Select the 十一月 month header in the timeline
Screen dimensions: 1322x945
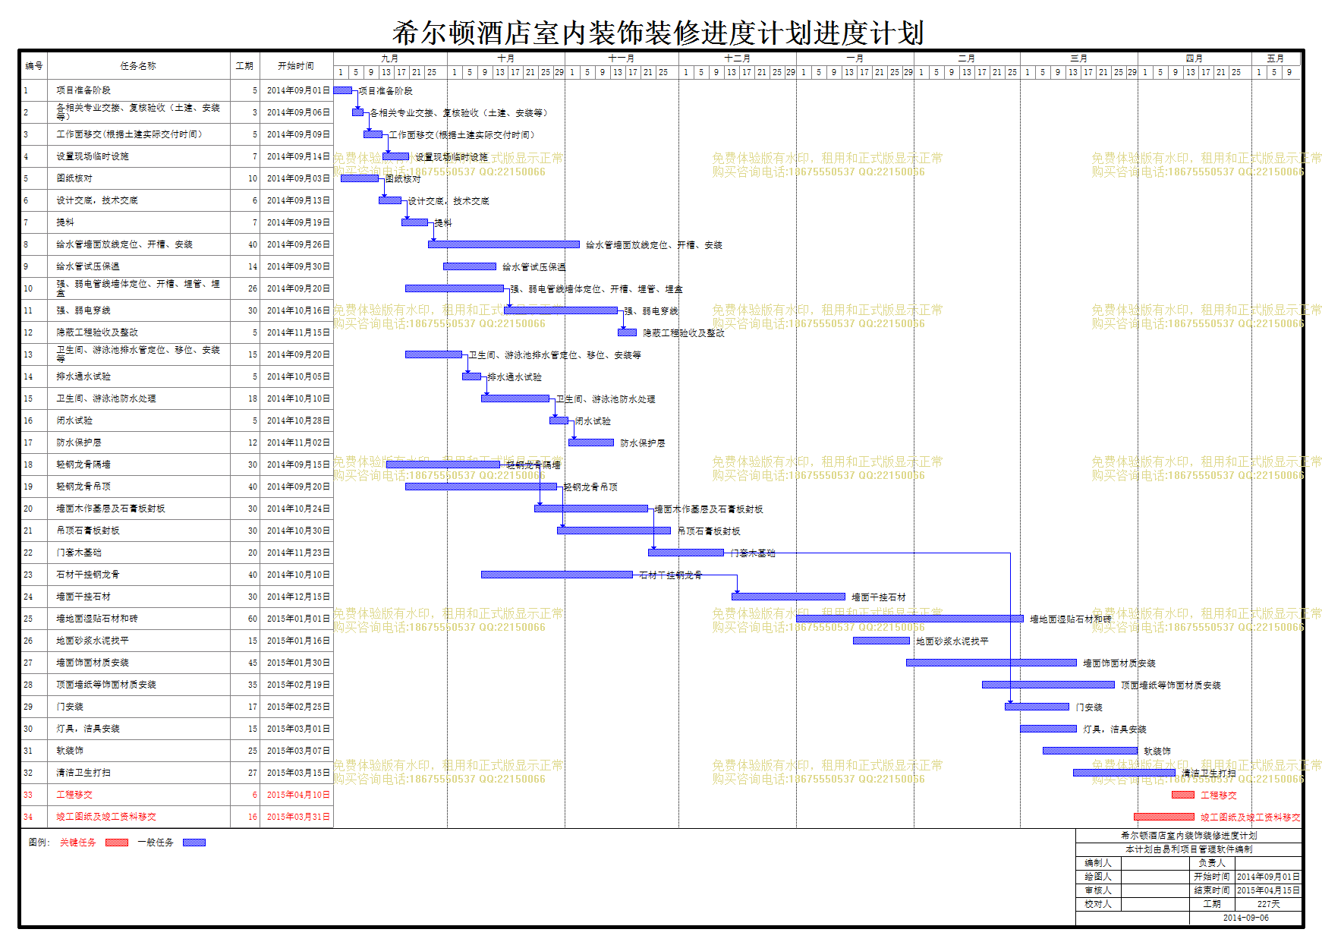[622, 58]
